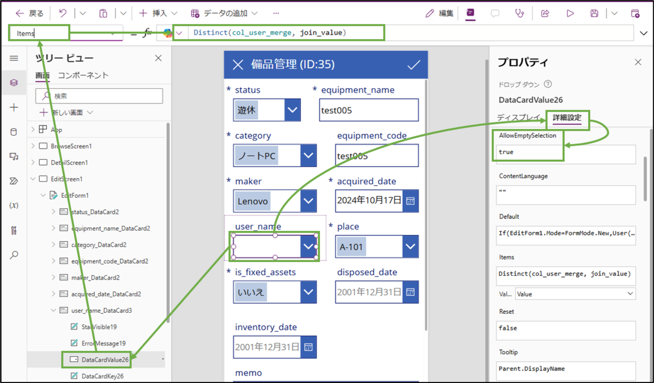Select DetailScreen1 in the tree
This screenshot has height=383, width=654.
point(69,162)
